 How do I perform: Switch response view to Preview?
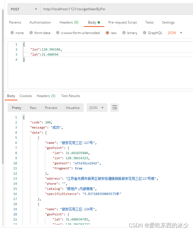(51, 108)
